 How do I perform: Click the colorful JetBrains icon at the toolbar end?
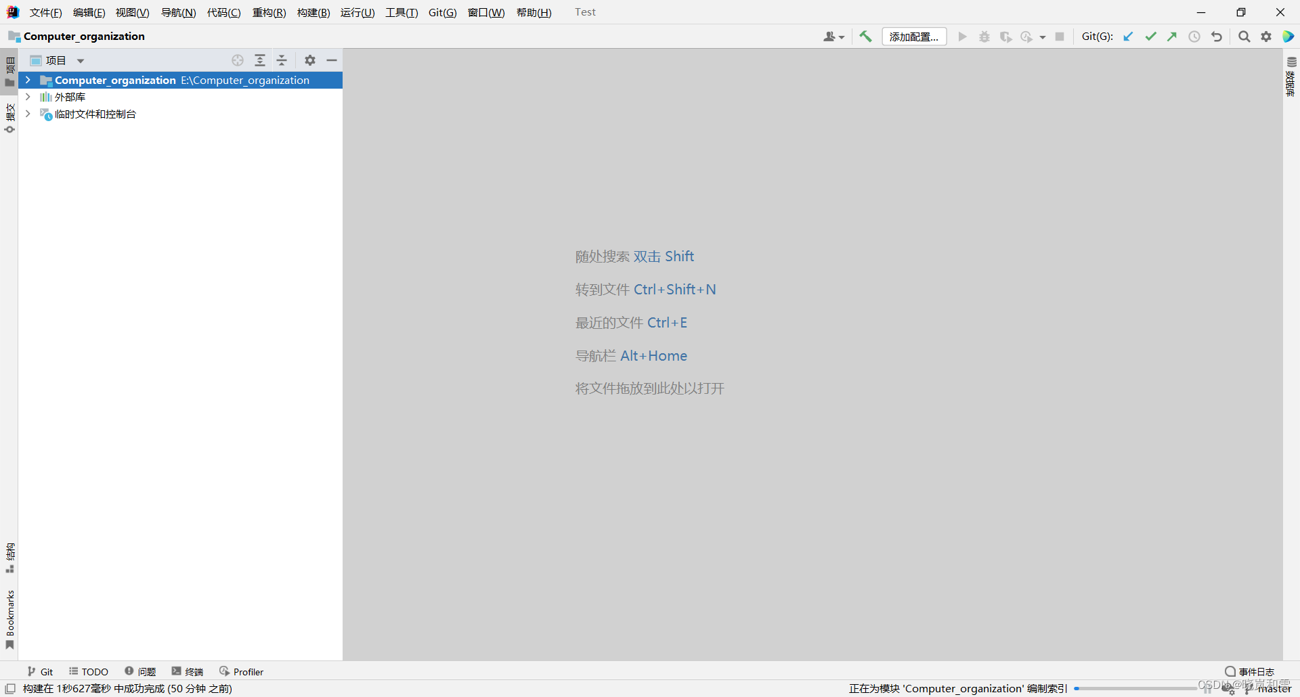[x=1288, y=37]
